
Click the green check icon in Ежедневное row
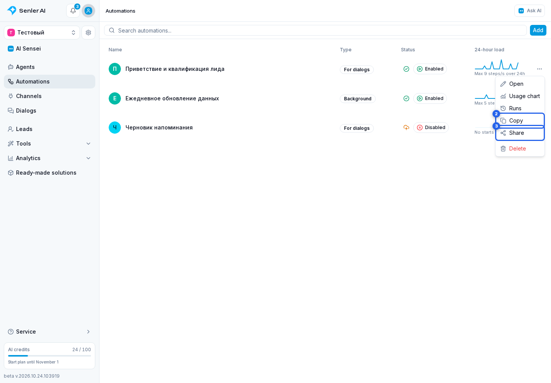tap(406, 98)
